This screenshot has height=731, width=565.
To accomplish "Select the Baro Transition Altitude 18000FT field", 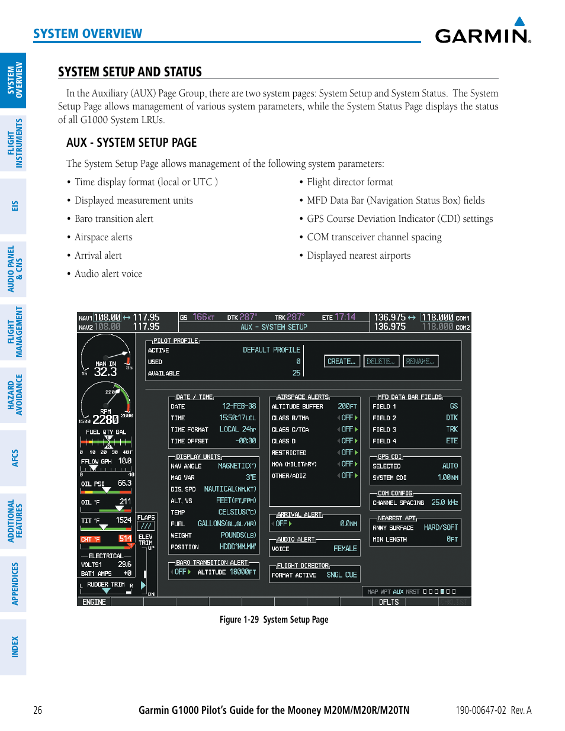I will 243,572.
